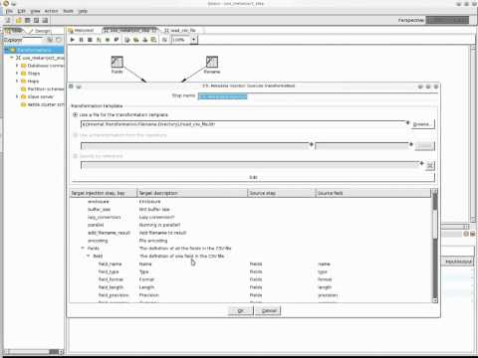This screenshot has height=358, width=478.
Task: Open file using the toolbar folder icon
Action: [x=19, y=21]
